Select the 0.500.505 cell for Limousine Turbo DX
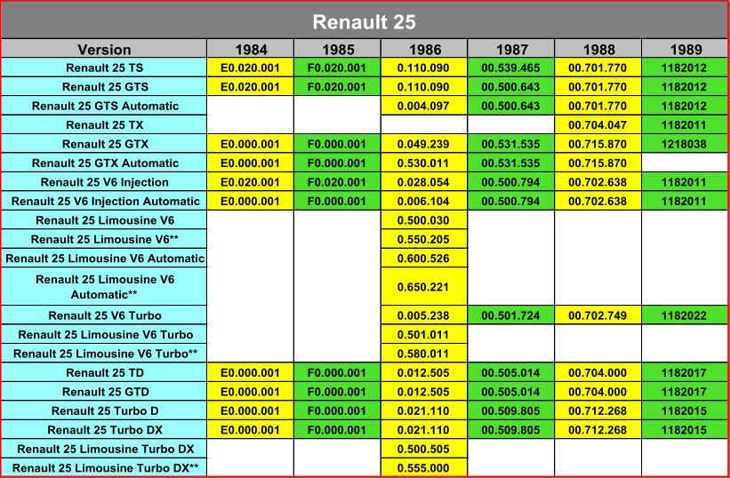Image resolution: width=730 pixels, height=478 pixels. click(x=423, y=449)
